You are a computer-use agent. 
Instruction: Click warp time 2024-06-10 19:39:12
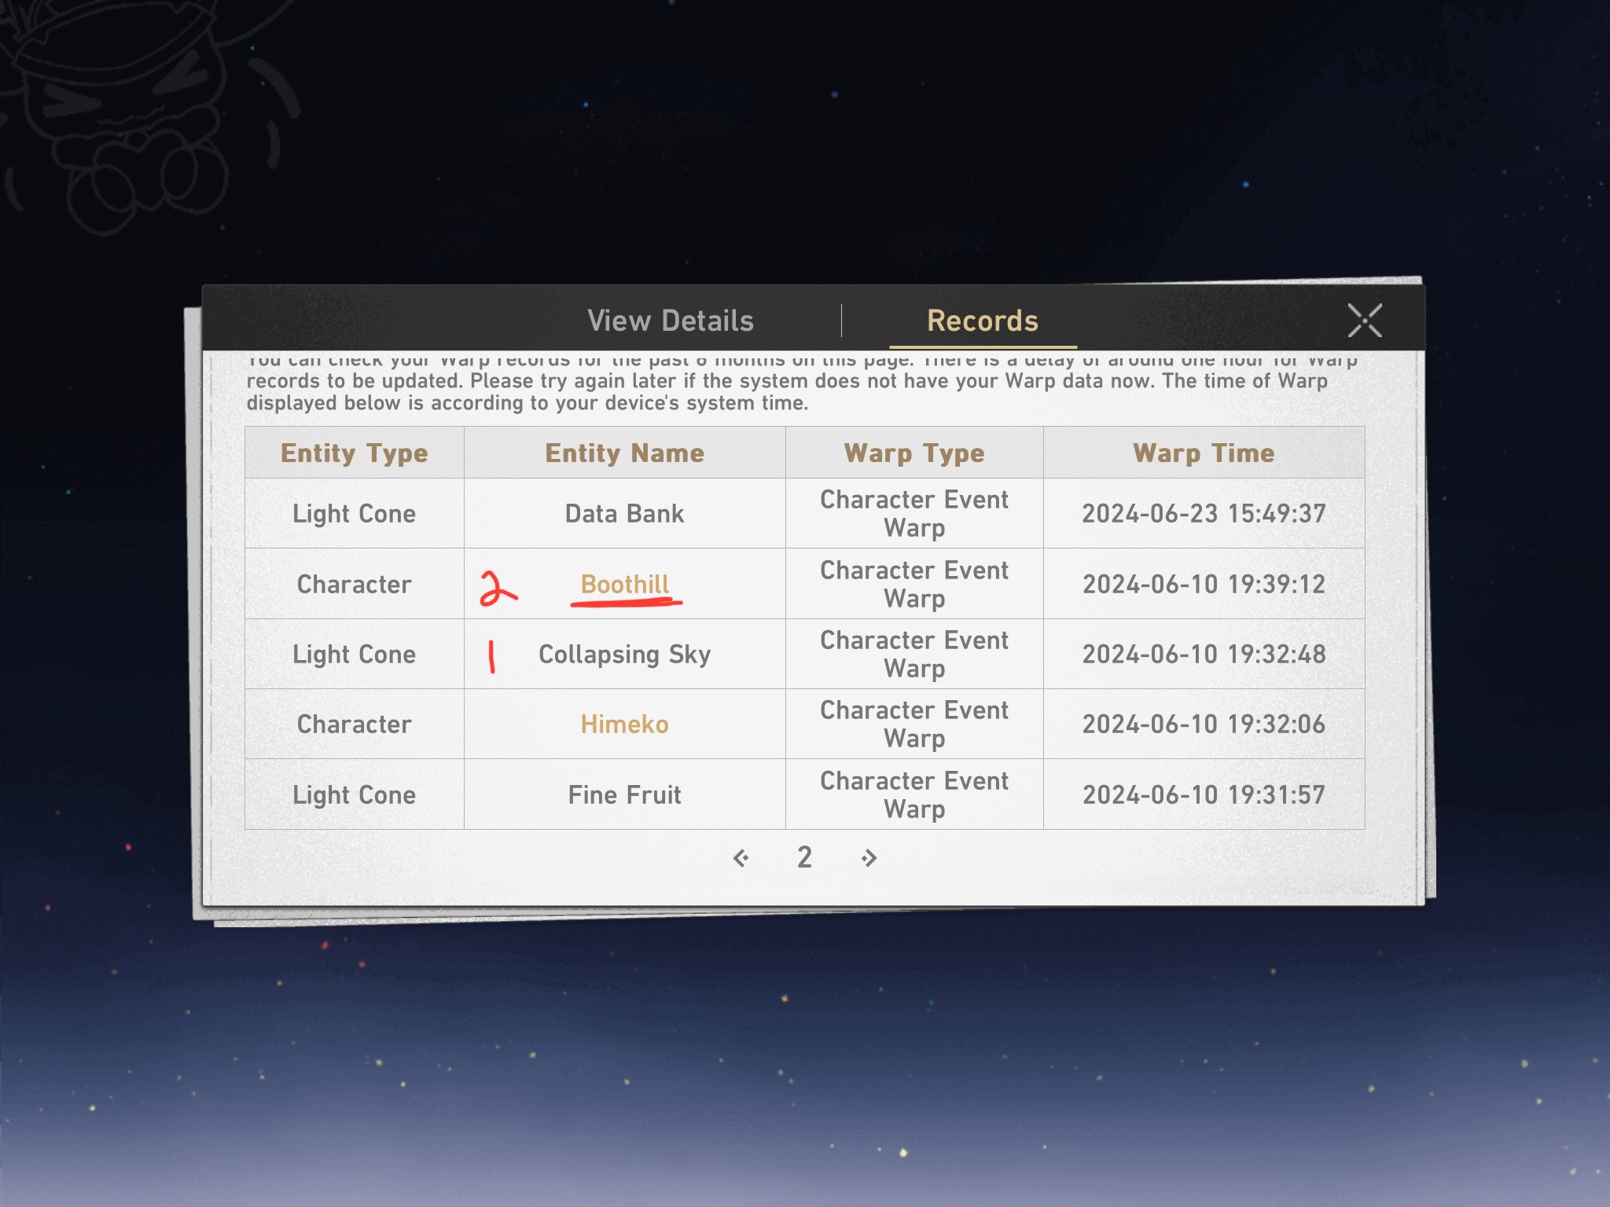[1204, 585]
